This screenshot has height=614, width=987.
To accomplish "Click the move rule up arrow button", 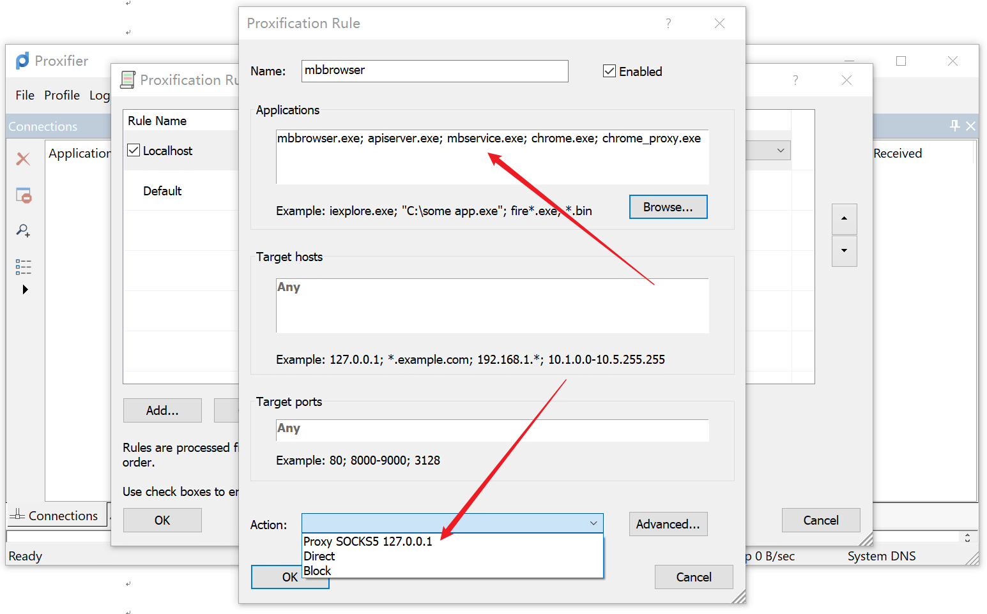I will tap(844, 218).
